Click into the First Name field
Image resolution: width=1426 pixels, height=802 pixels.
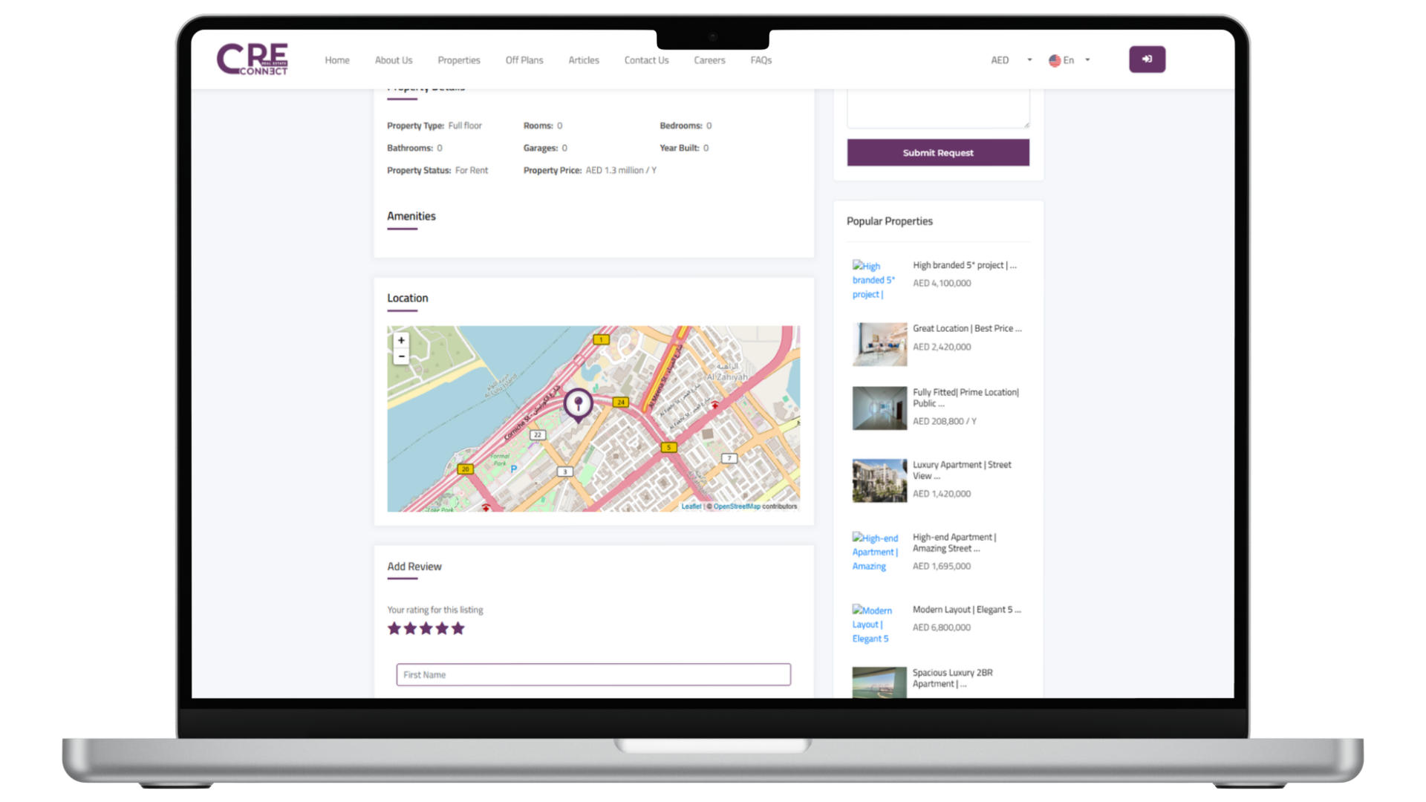pos(593,674)
